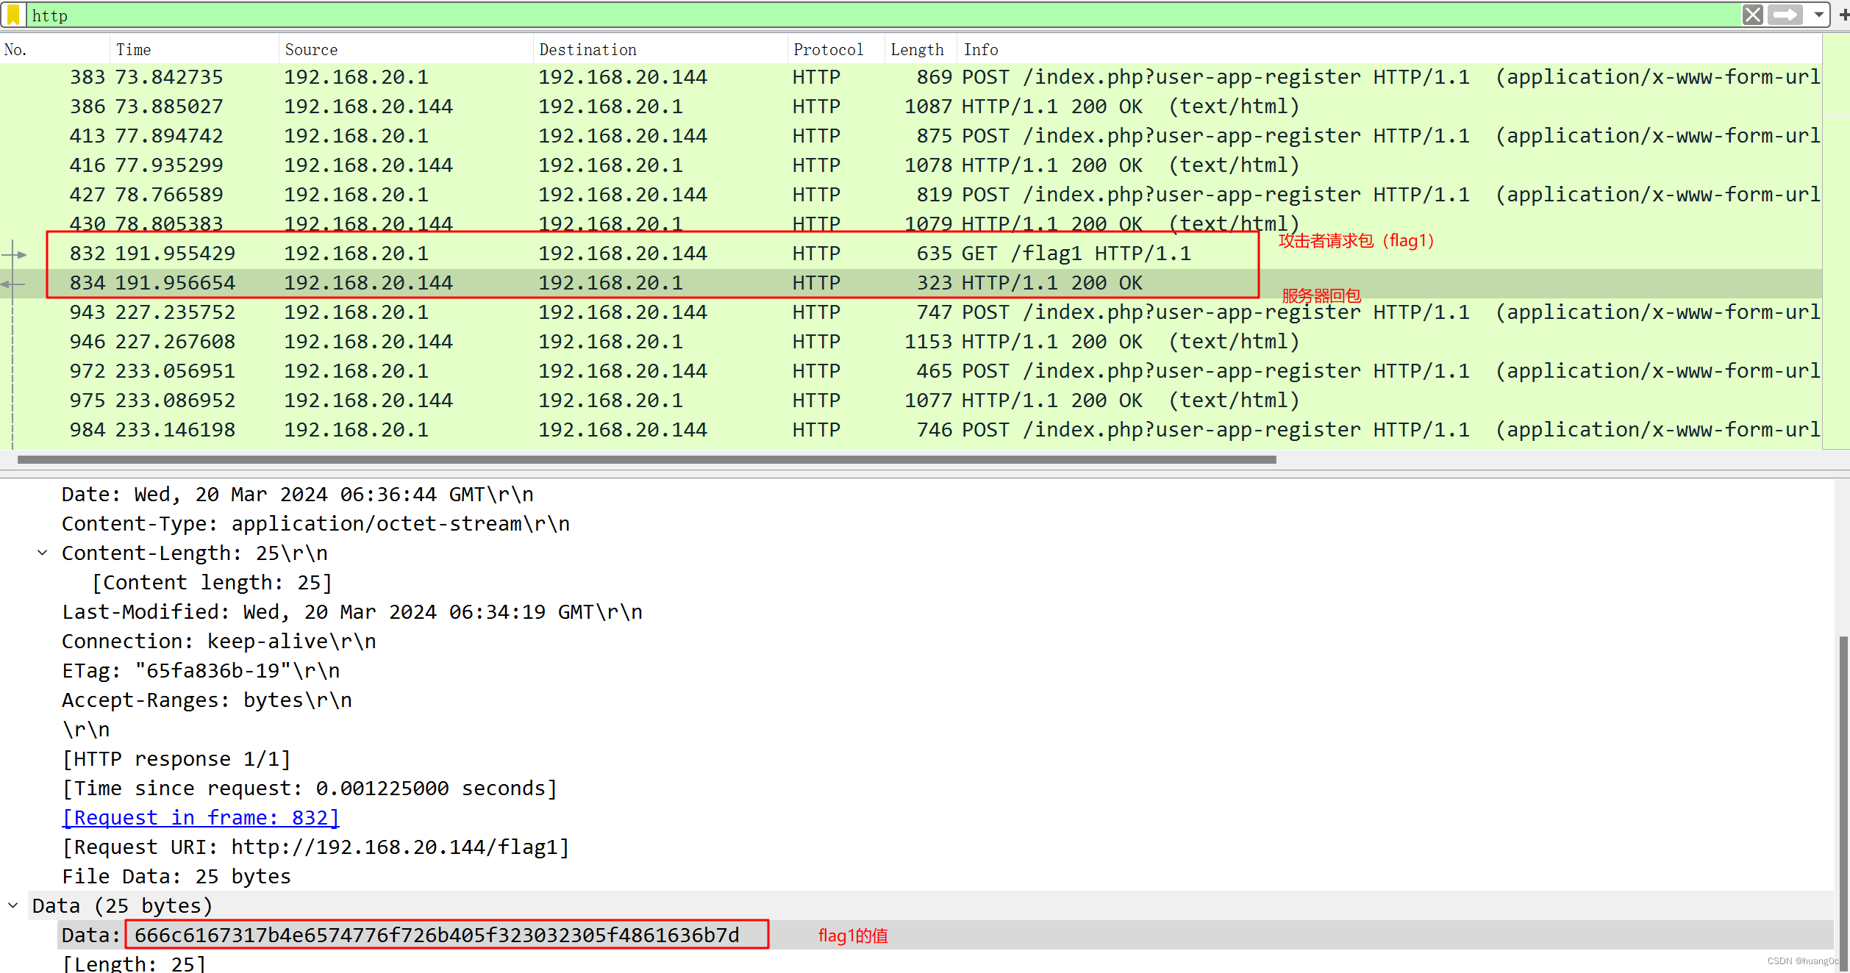Sort by the Destination column header
Viewport: 1850px width, 973px height.
pos(661,49)
